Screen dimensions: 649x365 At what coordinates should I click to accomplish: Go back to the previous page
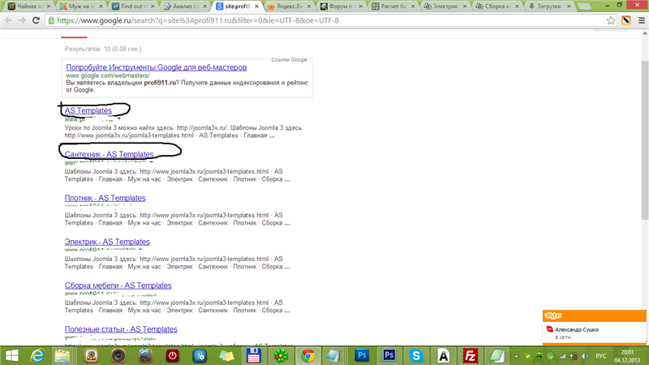coord(8,20)
